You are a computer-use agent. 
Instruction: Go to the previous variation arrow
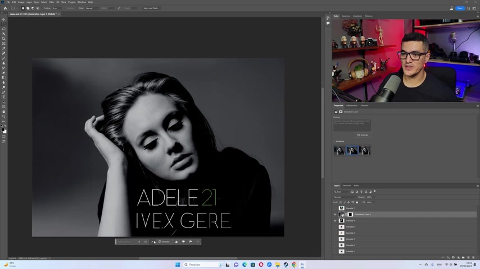(139, 242)
